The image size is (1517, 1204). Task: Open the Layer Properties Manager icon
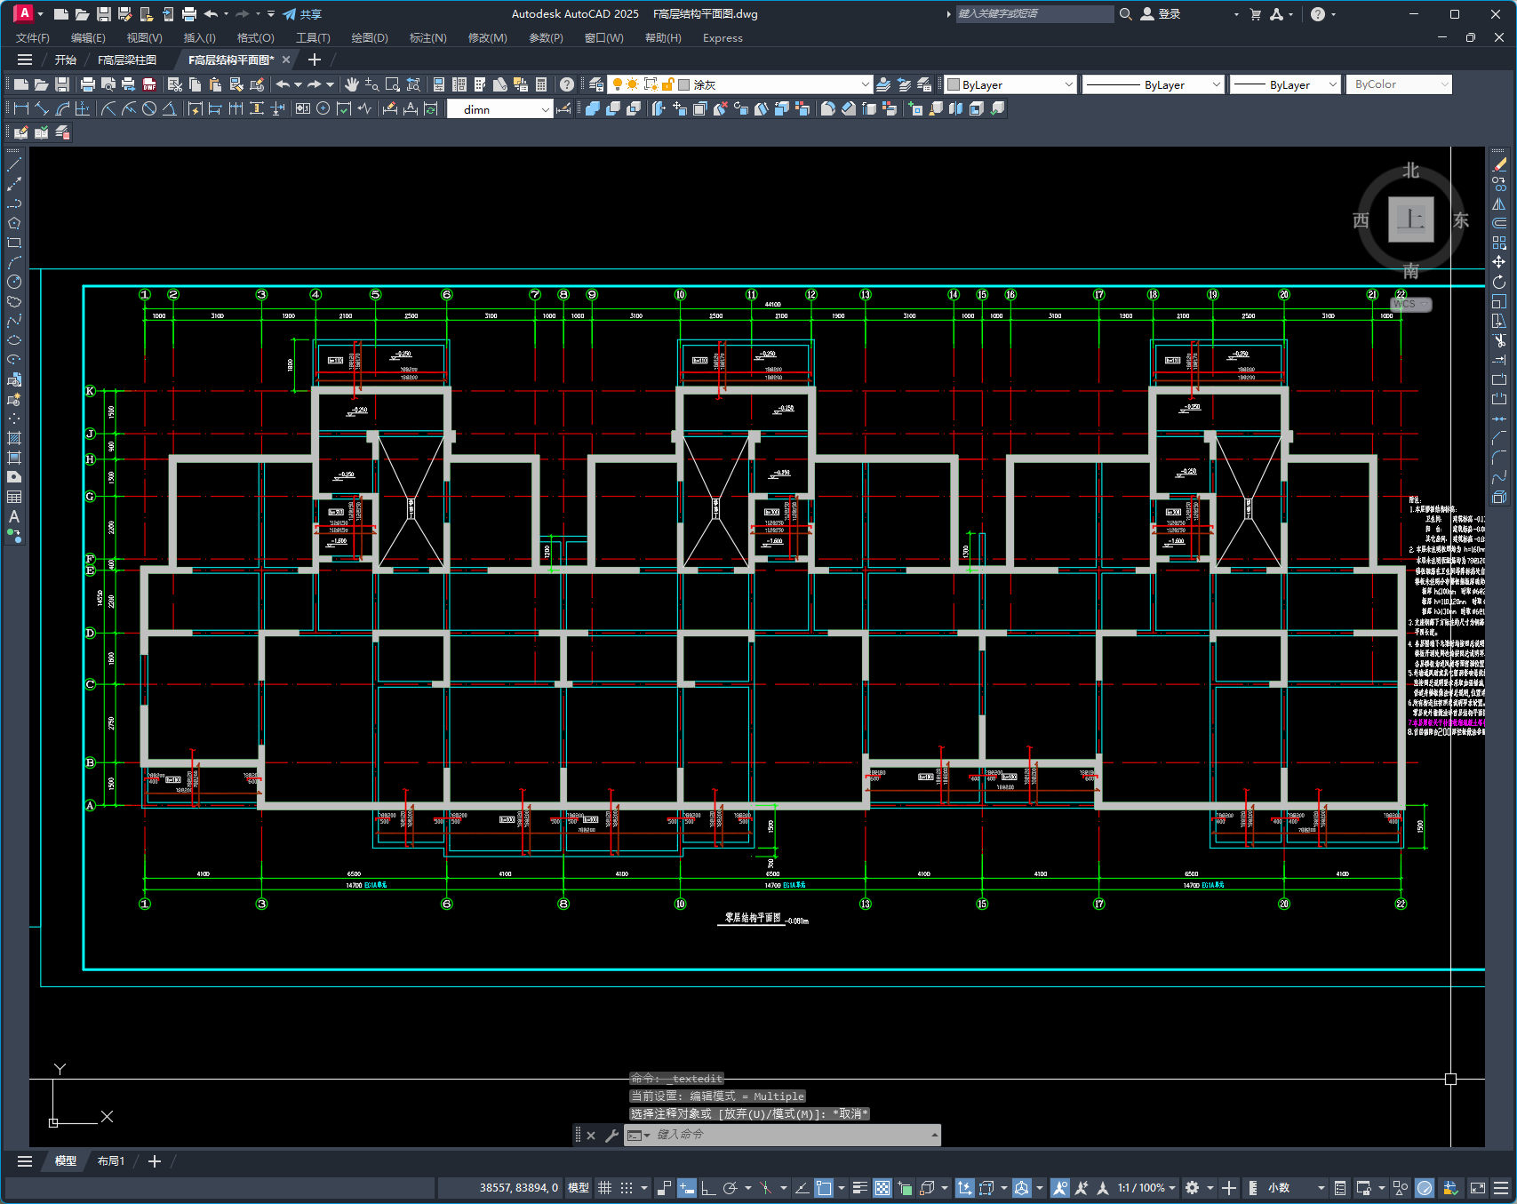pyautogui.click(x=596, y=84)
